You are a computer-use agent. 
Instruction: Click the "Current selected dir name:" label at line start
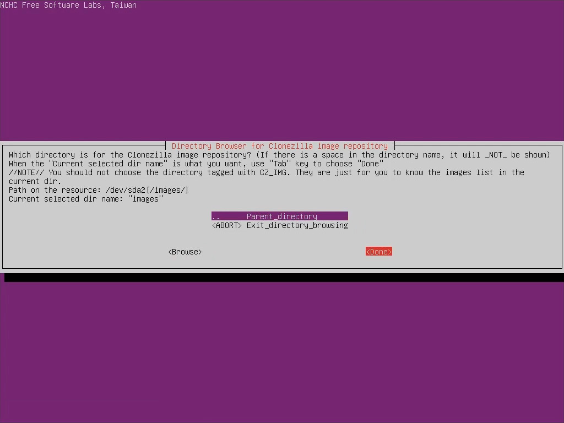point(66,199)
